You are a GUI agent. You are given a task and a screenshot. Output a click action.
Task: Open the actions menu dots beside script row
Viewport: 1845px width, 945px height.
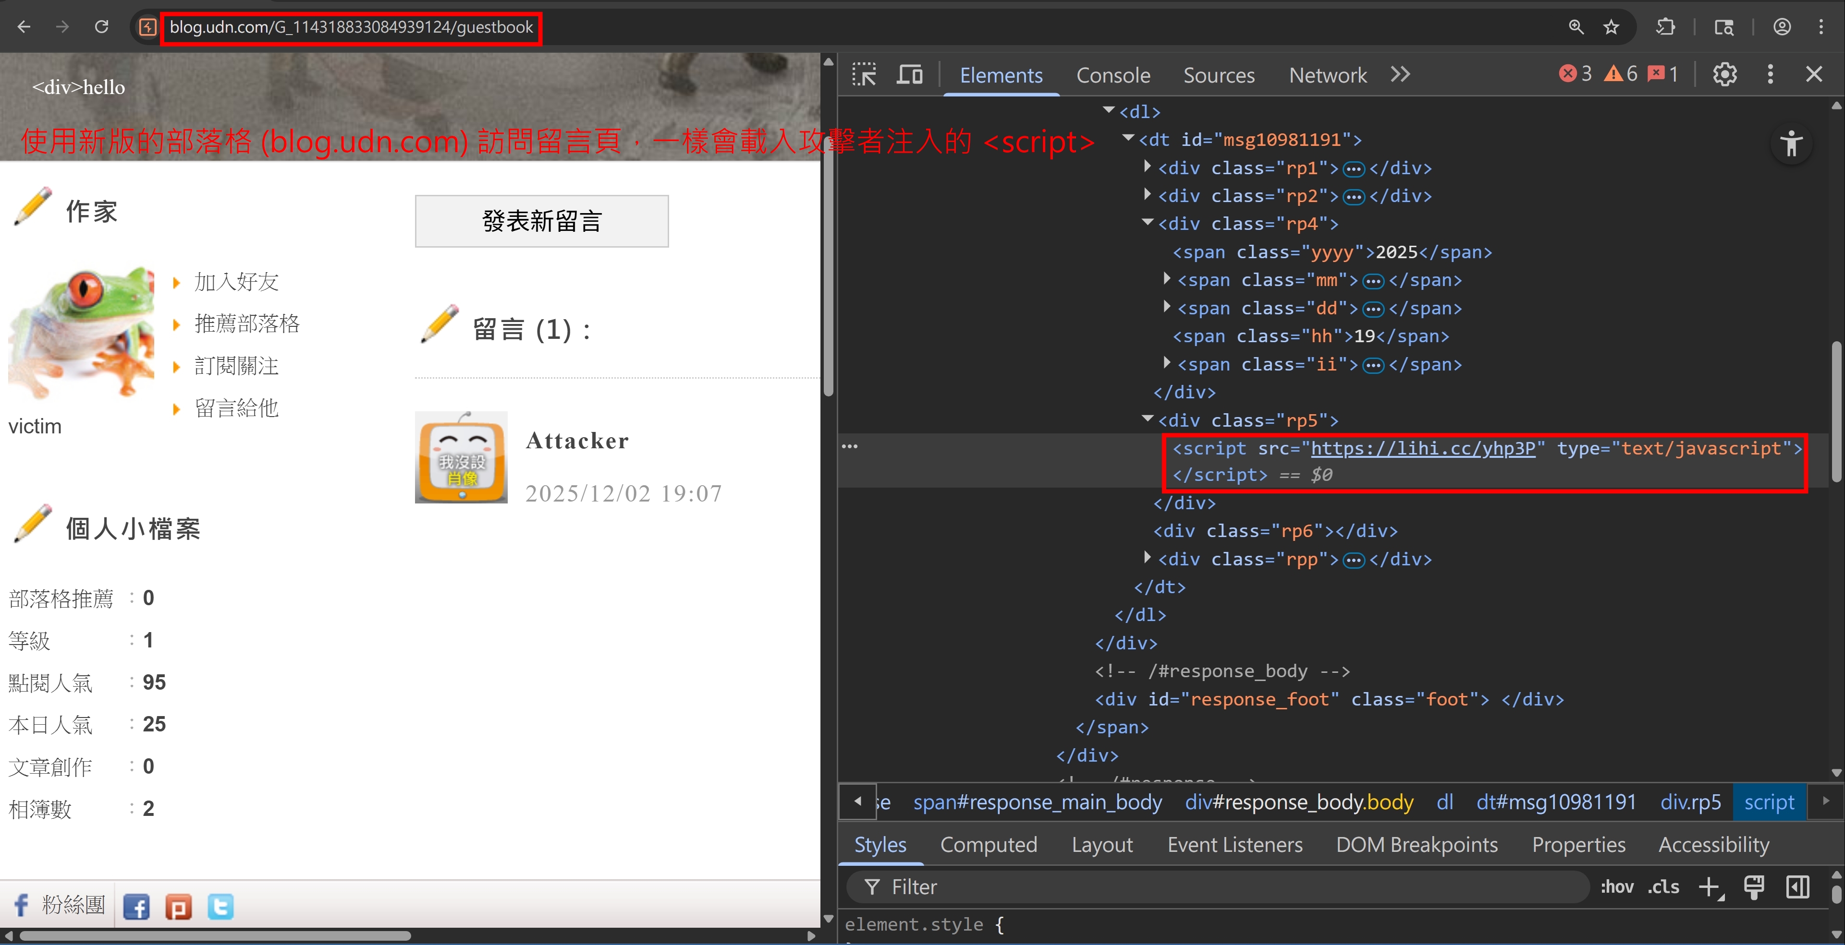(x=849, y=446)
